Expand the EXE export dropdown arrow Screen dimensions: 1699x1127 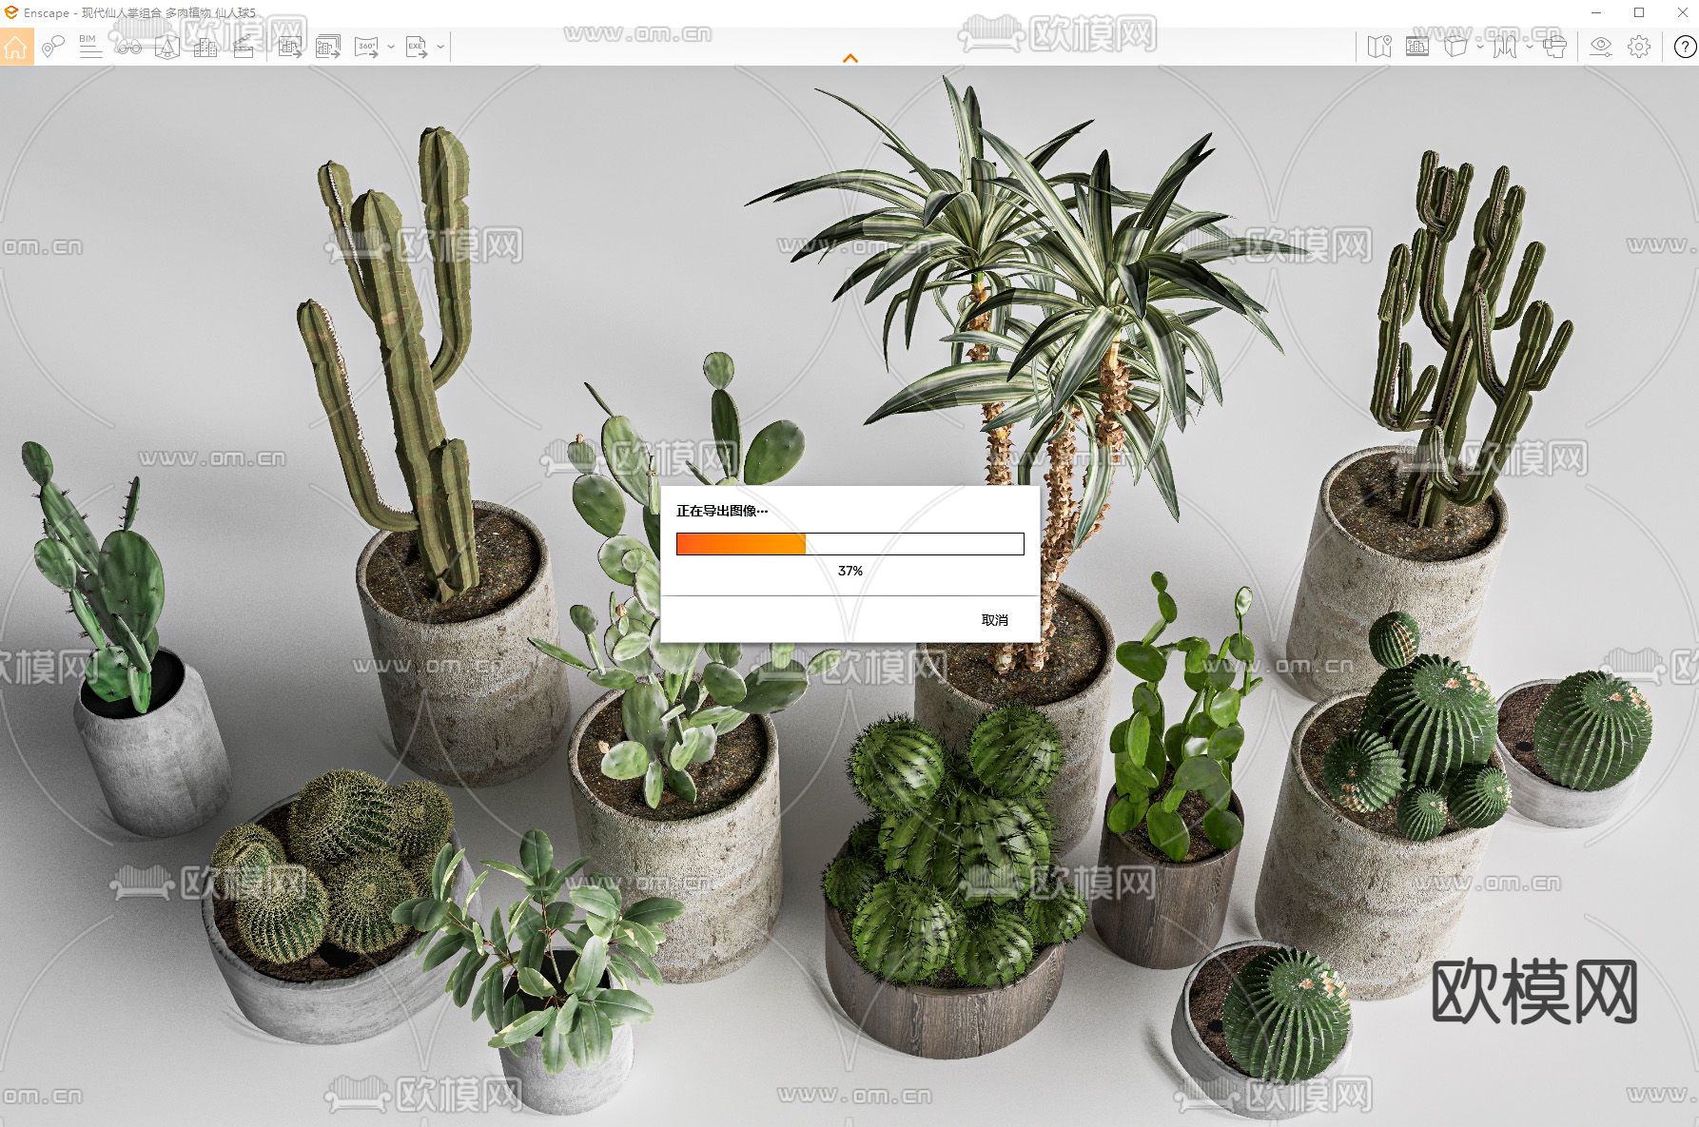click(440, 47)
